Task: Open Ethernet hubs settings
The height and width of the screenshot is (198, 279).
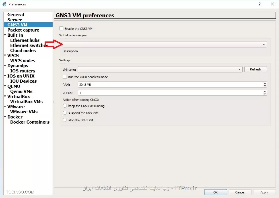Action: (x=25, y=40)
